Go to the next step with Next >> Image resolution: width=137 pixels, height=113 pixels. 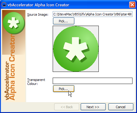93,107
